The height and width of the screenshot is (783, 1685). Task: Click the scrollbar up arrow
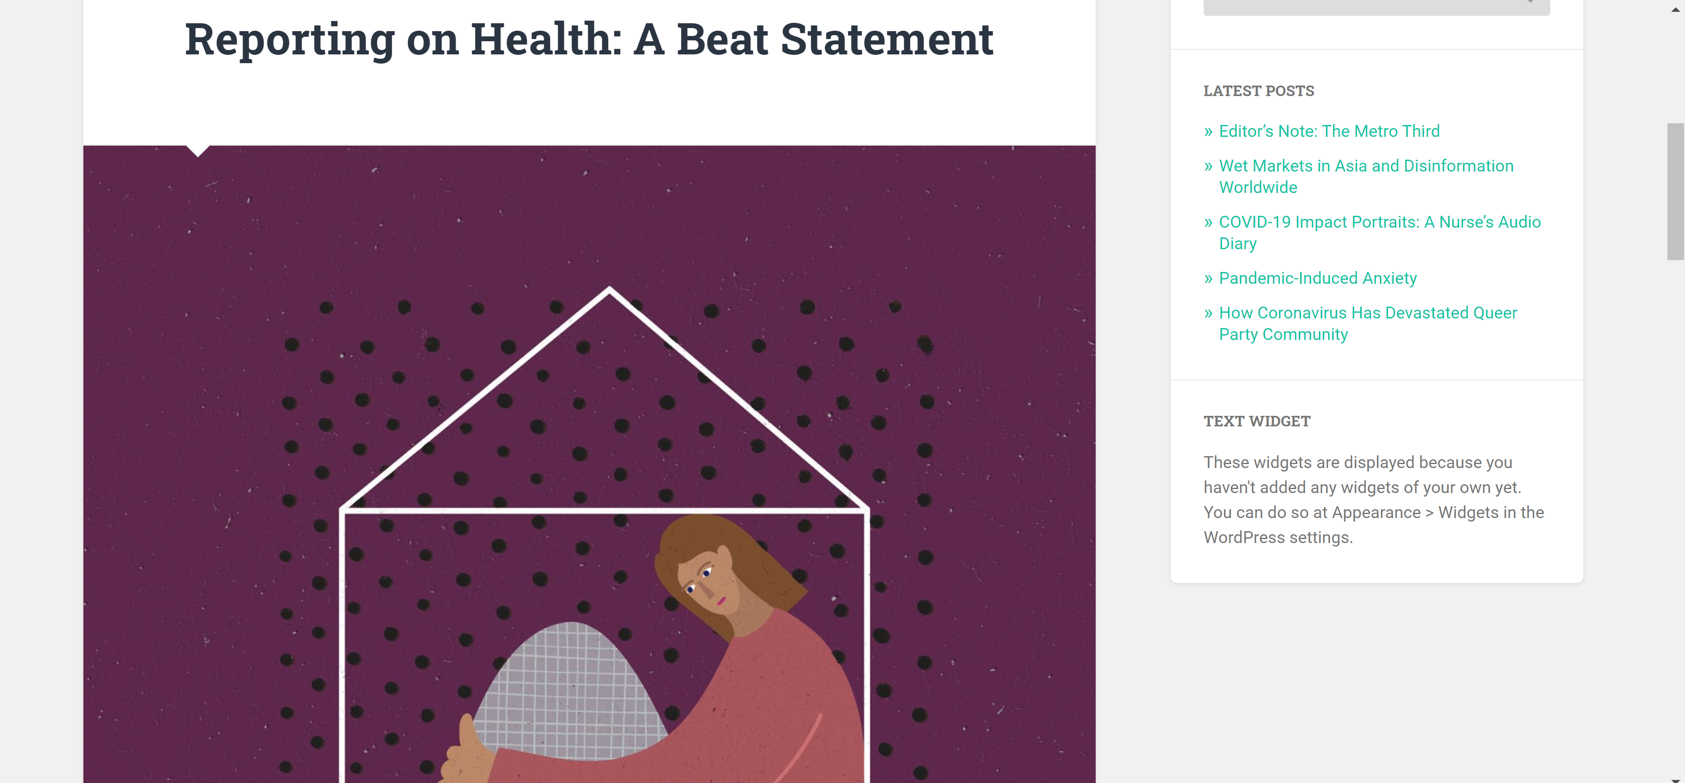coord(1675,9)
